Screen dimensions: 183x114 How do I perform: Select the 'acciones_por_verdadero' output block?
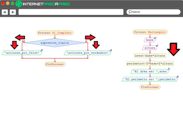(87, 53)
